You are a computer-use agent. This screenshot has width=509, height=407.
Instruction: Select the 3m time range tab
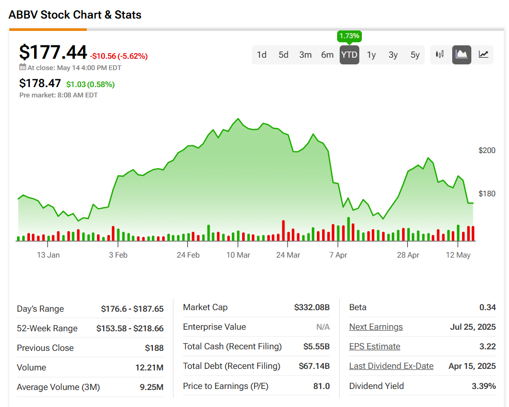tap(305, 55)
